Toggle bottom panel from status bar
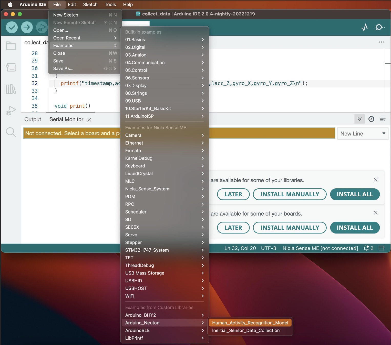Screen dimensions: 391x345 [x=381, y=248]
